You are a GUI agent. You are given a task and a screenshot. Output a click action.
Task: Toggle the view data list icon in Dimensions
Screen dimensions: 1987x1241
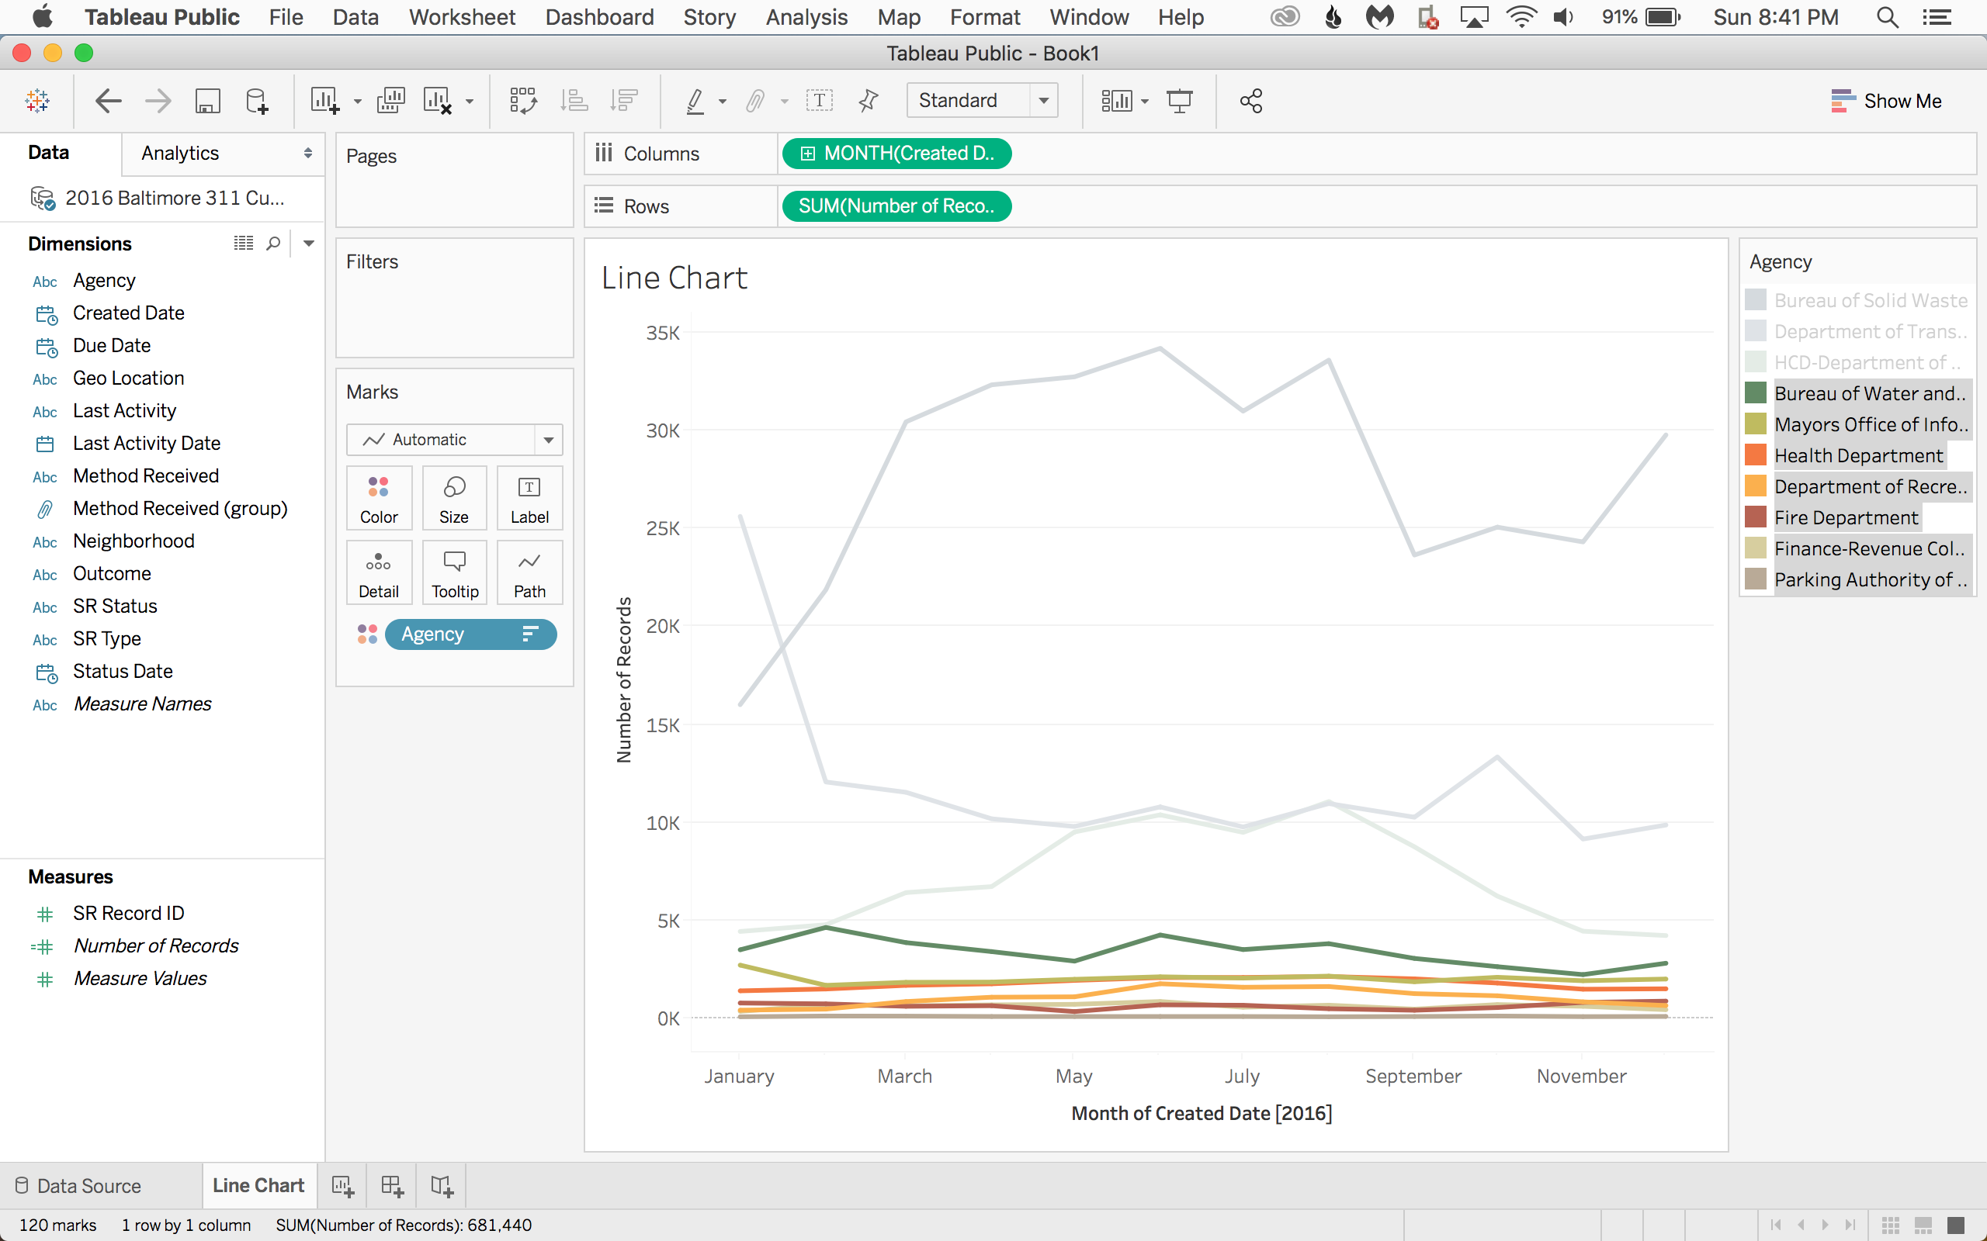243,243
